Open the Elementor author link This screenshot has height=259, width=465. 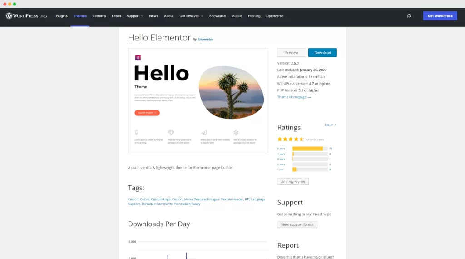(x=205, y=39)
